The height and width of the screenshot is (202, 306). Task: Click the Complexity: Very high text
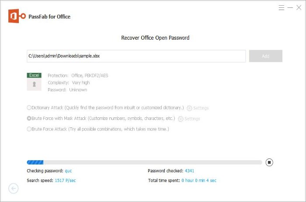click(x=69, y=83)
